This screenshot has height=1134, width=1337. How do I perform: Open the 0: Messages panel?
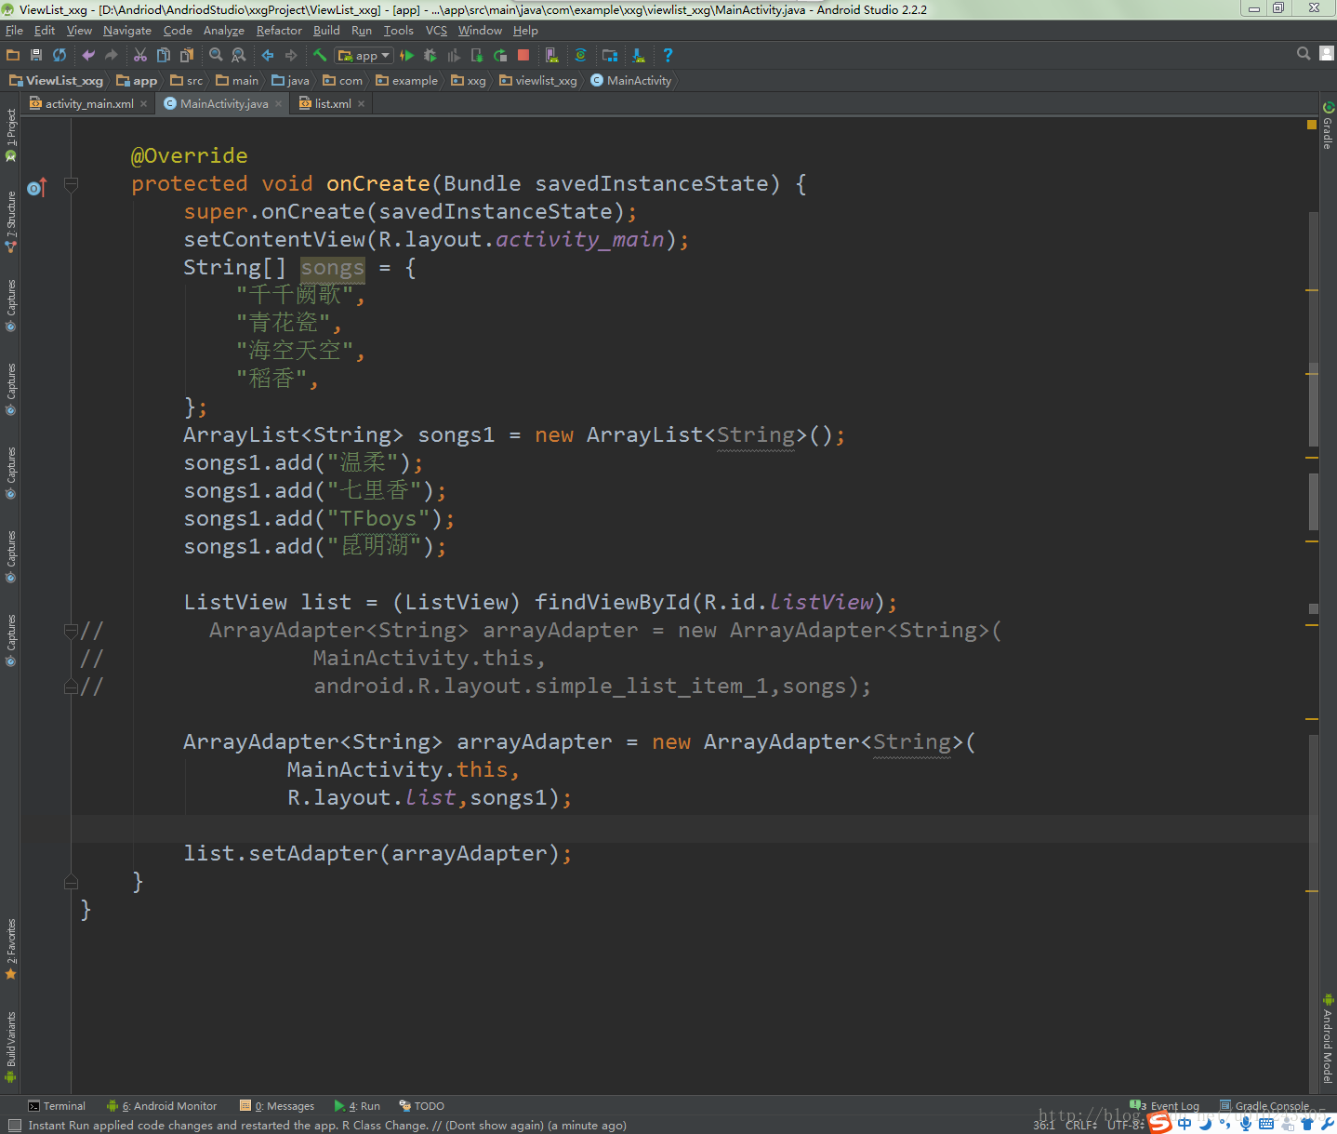tap(277, 1106)
